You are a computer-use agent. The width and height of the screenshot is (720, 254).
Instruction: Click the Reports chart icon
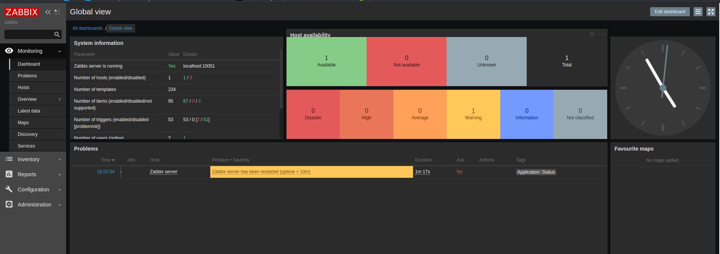[x=9, y=174]
